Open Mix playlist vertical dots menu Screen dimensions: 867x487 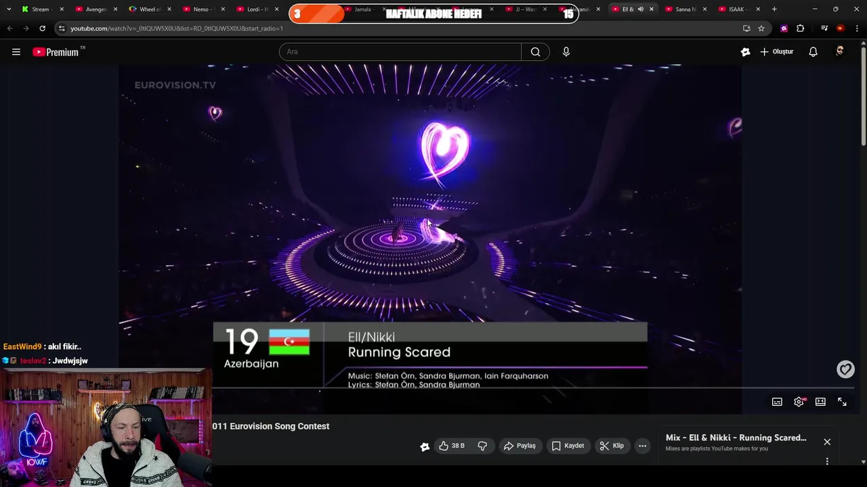click(x=827, y=461)
